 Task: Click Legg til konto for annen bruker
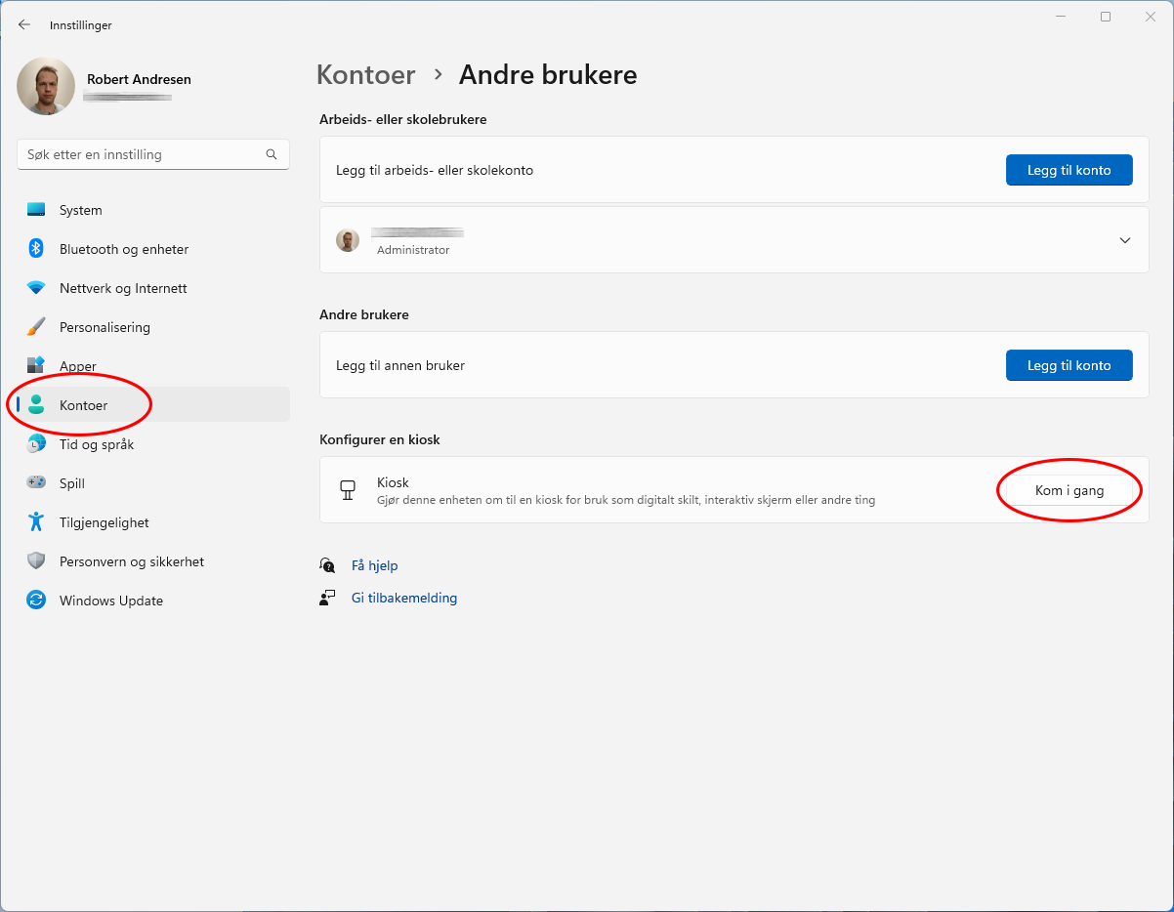tap(1069, 365)
